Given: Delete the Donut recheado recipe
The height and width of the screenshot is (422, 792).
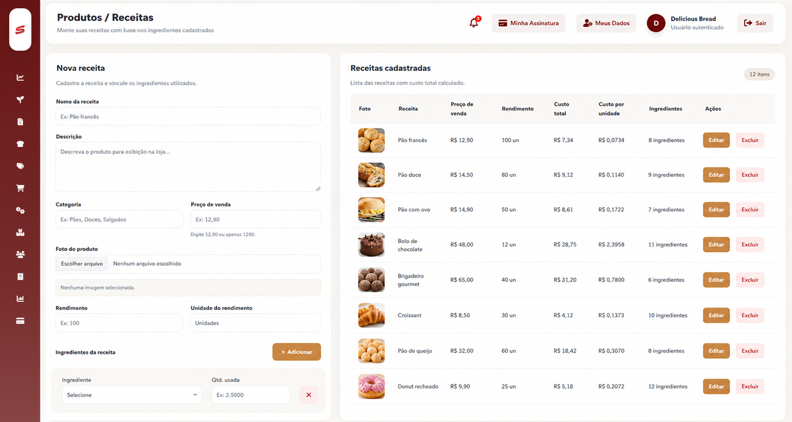Looking at the screenshot, I should point(750,387).
